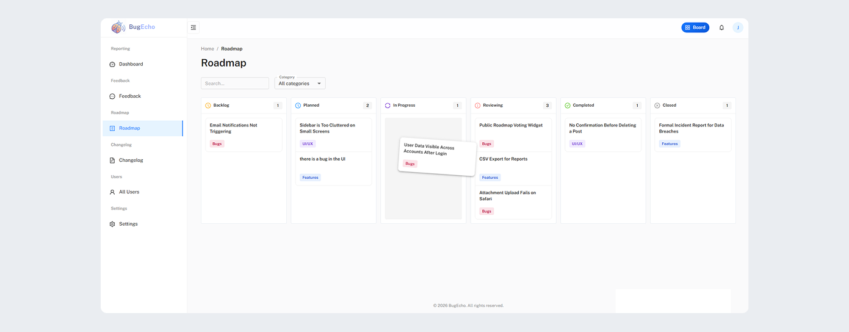
Task: Go to Feedback in the sidebar
Action: [129, 96]
